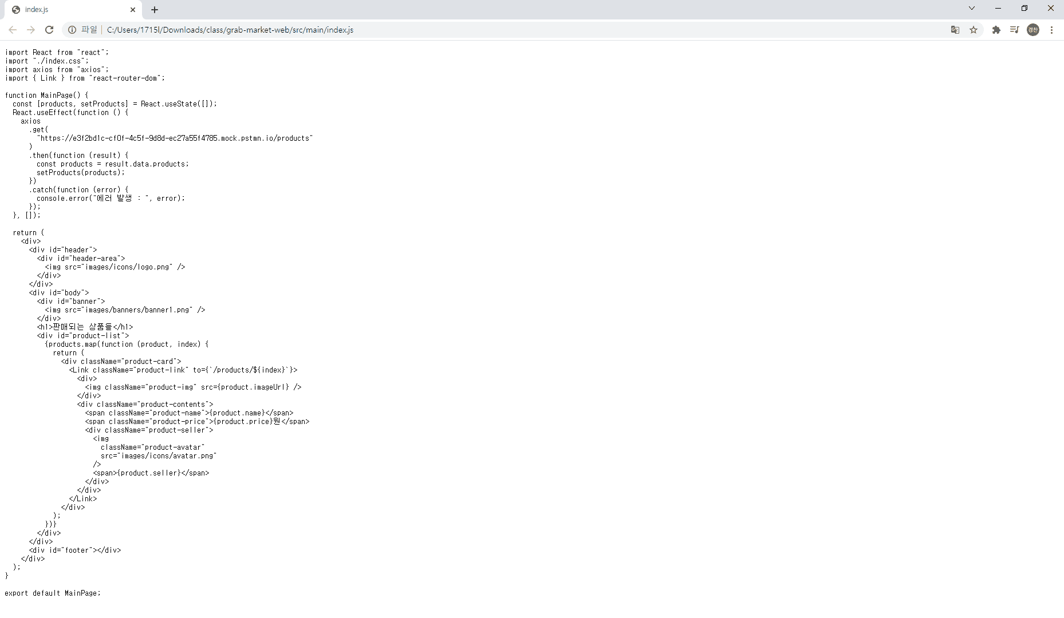
Task: Click the React.useState products declaration line
Action: coord(115,104)
